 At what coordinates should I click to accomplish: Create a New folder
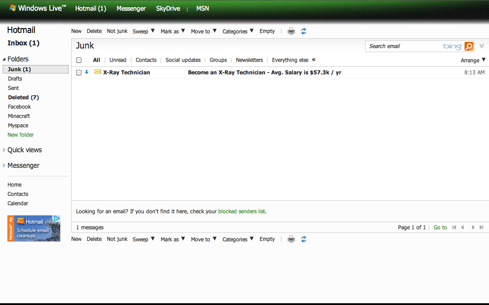(x=20, y=135)
